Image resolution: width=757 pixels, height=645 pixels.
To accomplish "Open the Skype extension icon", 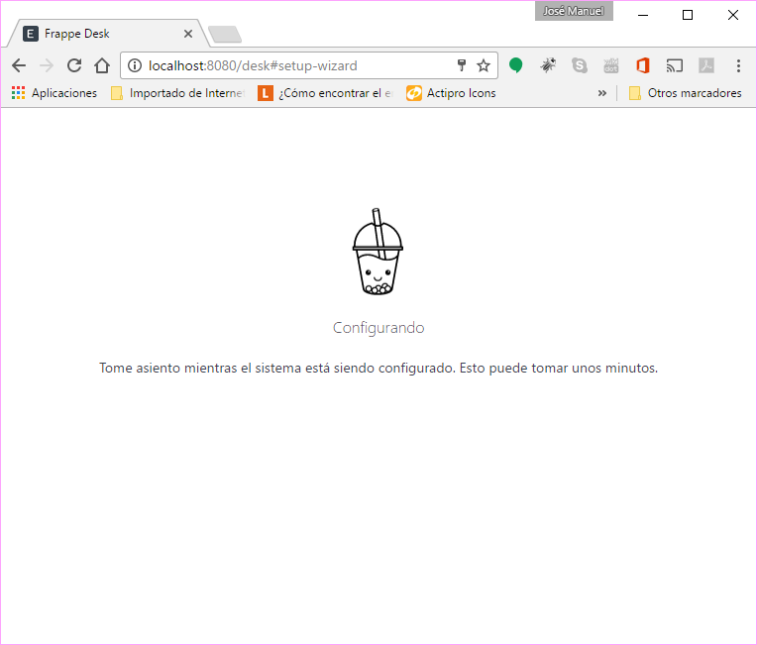I will point(580,65).
